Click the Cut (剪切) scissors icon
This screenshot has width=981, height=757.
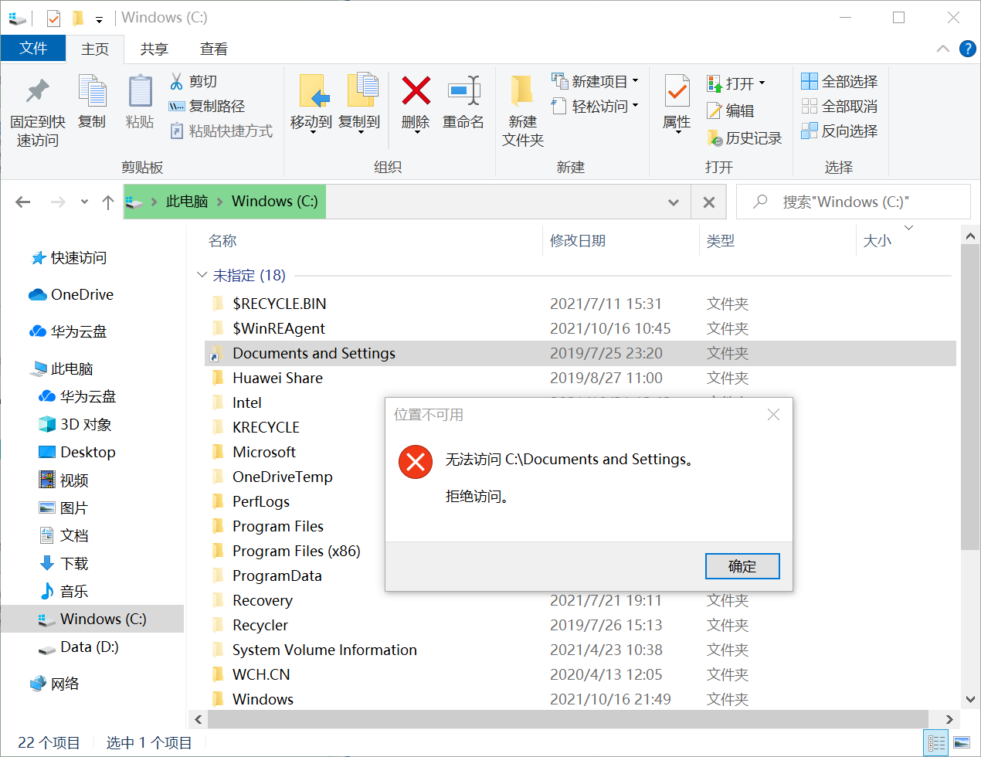[176, 81]
